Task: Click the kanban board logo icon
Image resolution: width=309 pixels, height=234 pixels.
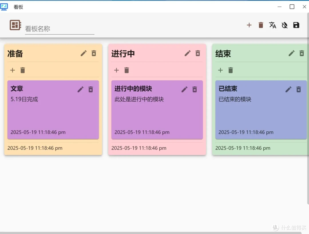Action: 15,25
